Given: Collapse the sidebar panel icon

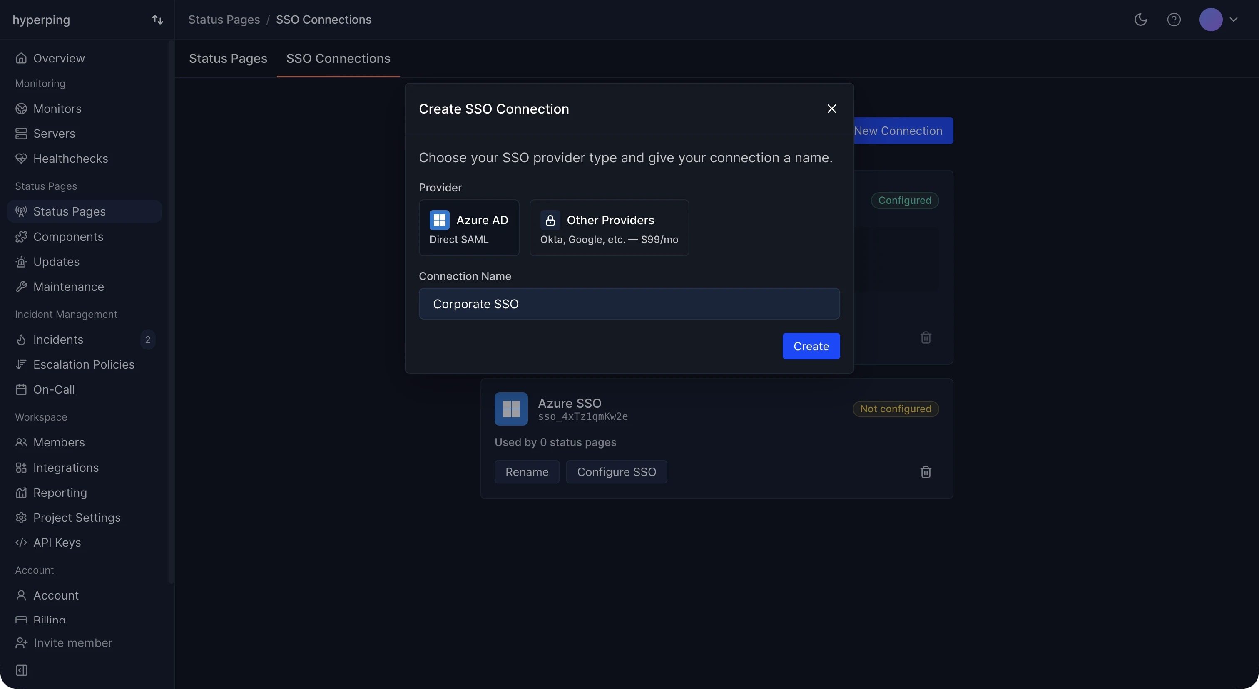Looking at the screenshot, I should pyautogui.click(x=22, y=670).
